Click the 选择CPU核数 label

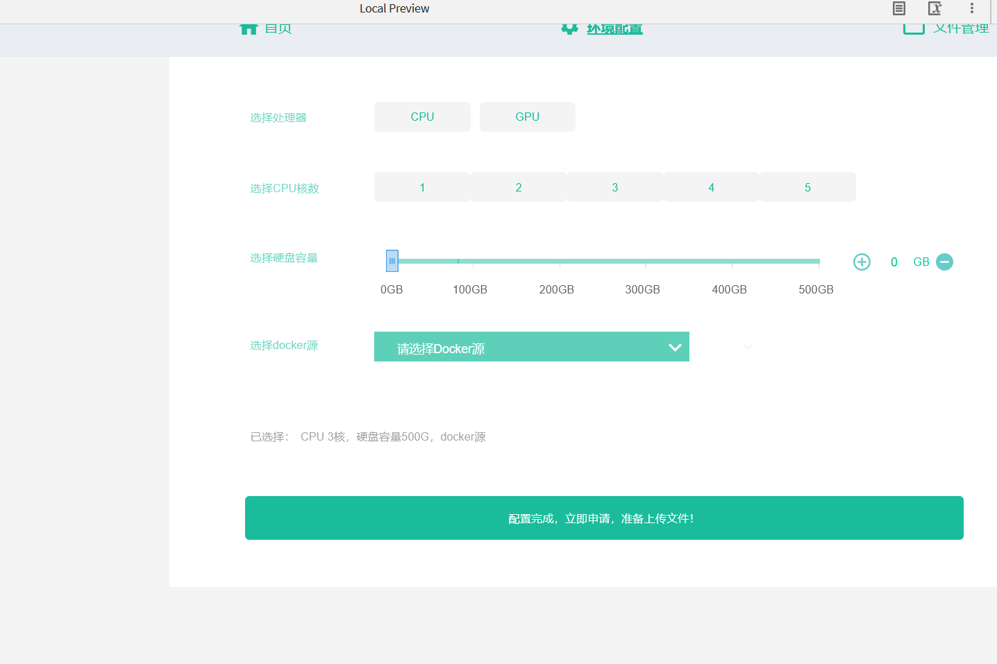285,188
